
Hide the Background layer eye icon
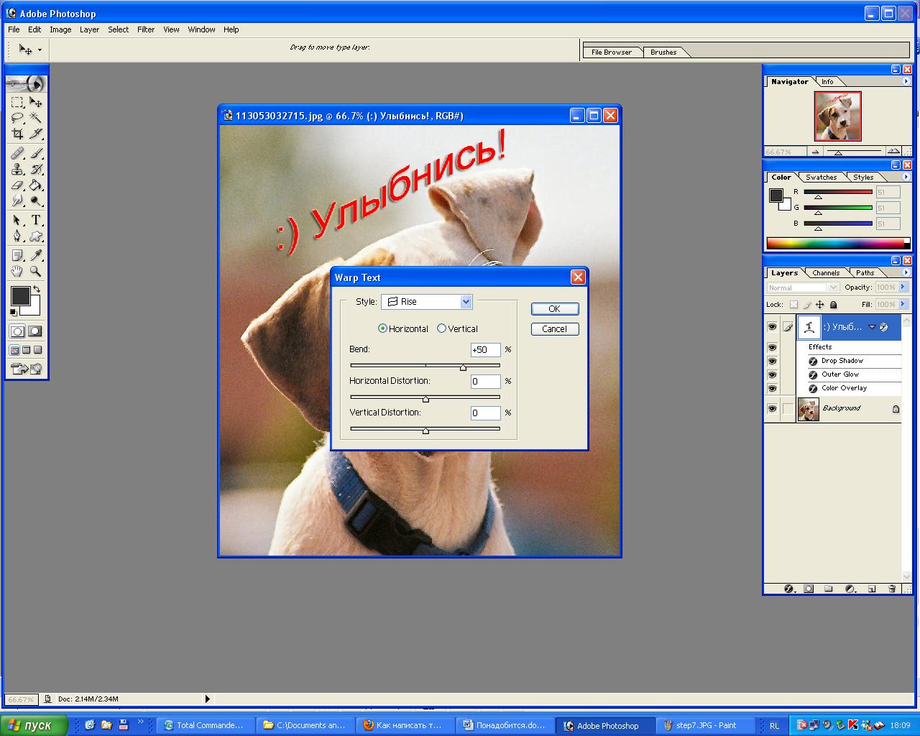[x=773, y=408]
